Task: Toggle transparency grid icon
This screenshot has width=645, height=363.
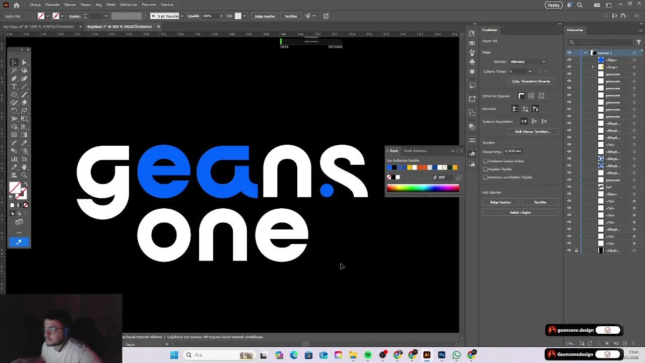Action: (541, 96)
